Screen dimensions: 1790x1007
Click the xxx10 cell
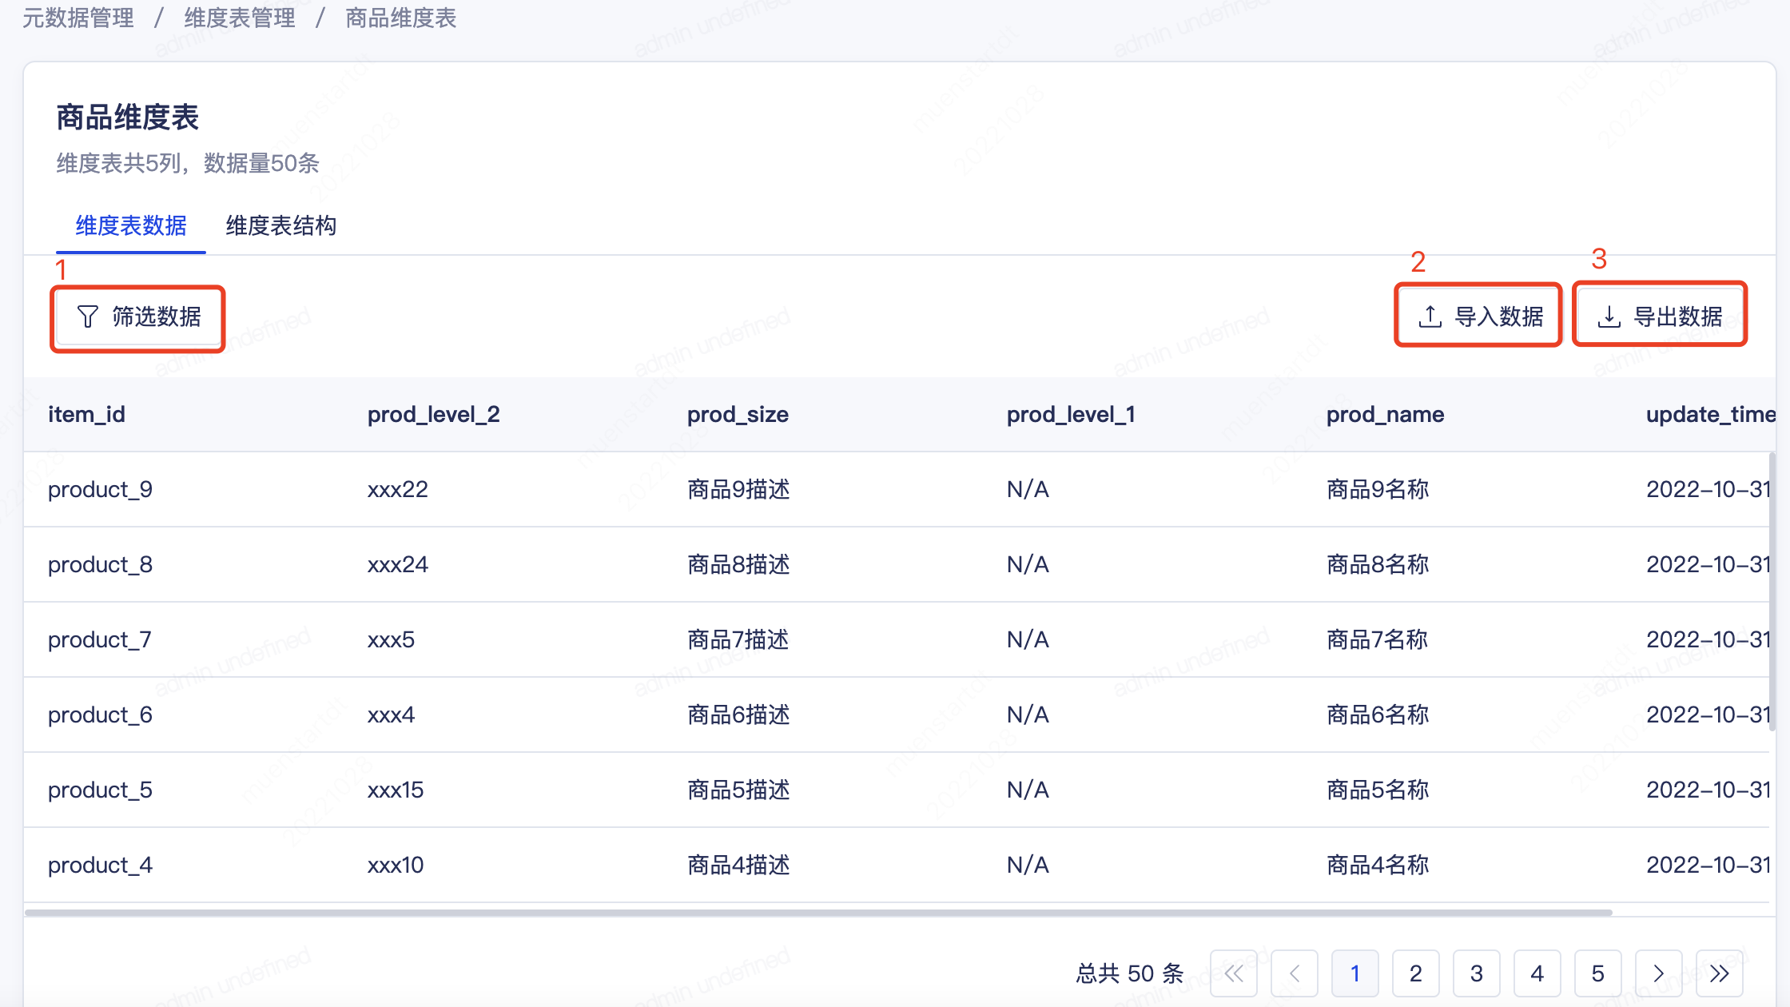pyautogui.click(x=396, y=865)
